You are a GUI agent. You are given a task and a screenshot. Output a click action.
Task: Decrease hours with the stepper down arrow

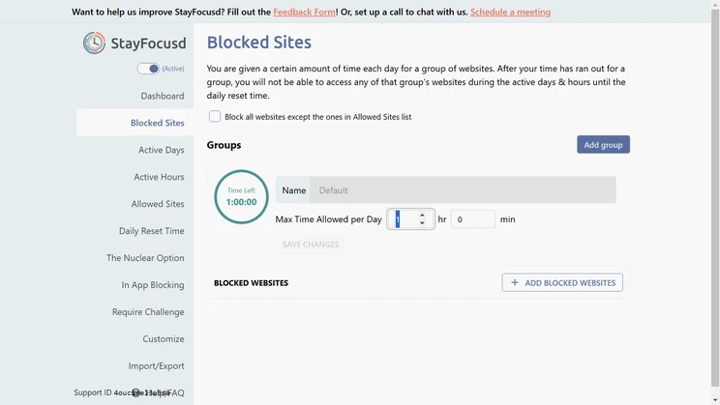pyautogui.click(x=422, y=223)
